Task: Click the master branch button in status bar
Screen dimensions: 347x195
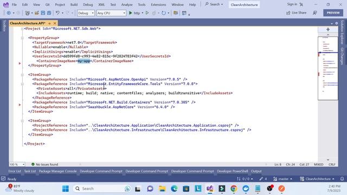Action: pos(283,179)
